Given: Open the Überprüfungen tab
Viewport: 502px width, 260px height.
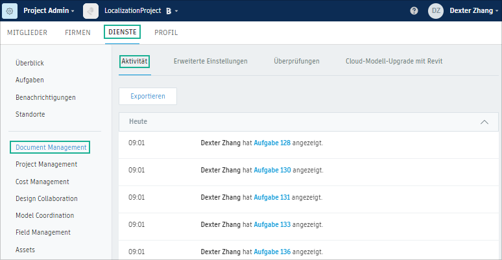Looking at the screenshot, I should point(296,61).
